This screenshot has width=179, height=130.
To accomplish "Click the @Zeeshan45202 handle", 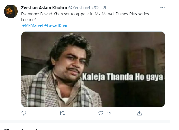I will click(x=84, y=7).
